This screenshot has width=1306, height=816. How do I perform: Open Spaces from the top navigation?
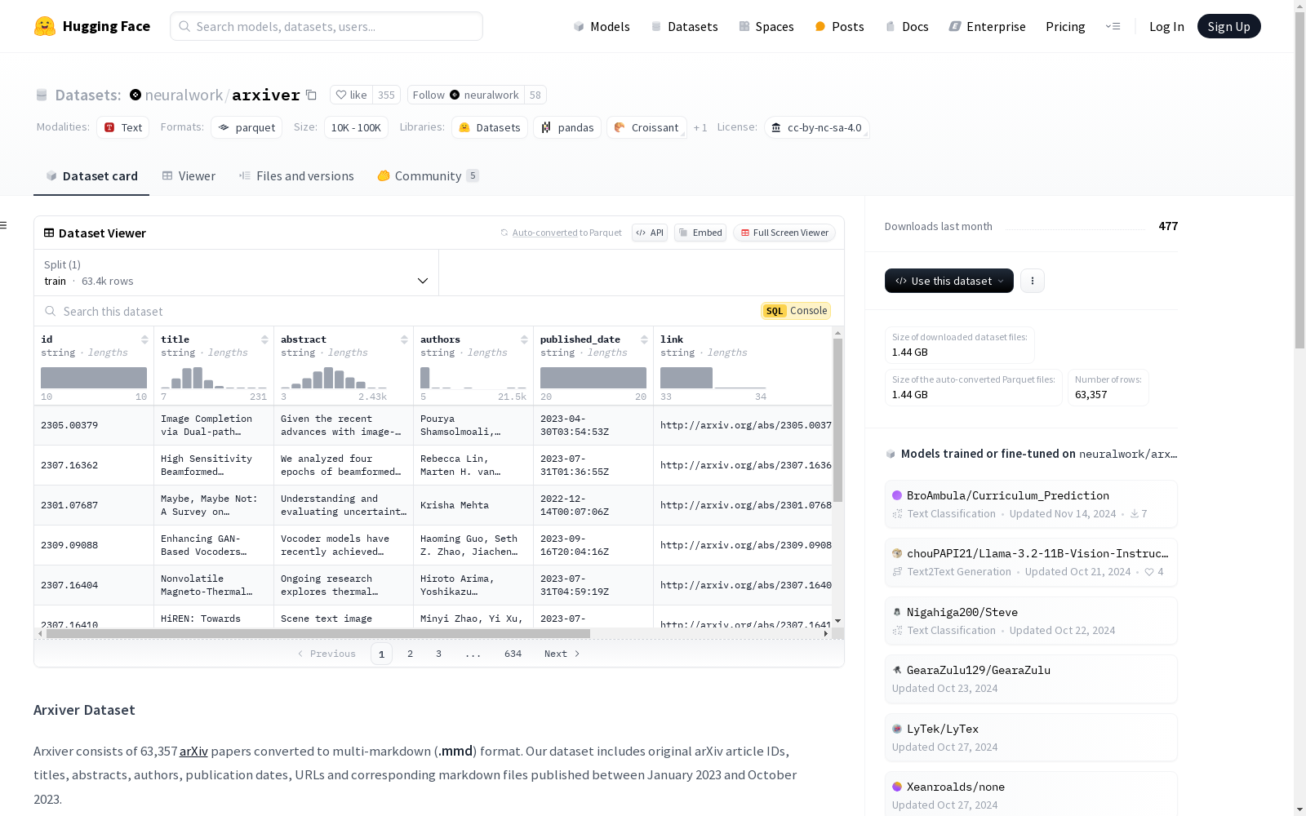click(766, 26)
